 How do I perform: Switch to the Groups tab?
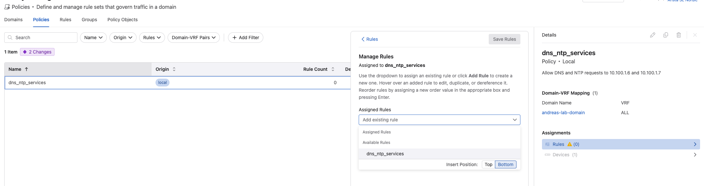[89, 20]
